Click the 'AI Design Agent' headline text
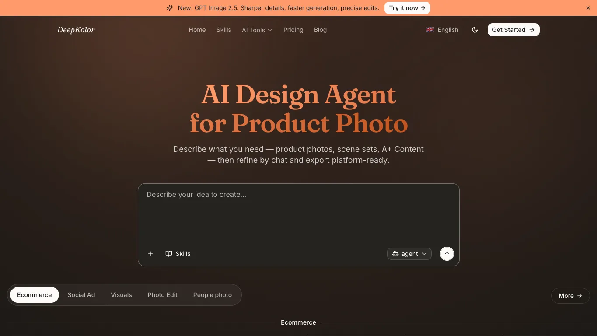Image resolution: width=597 pixels, height=336 pixels. (299, 94)
